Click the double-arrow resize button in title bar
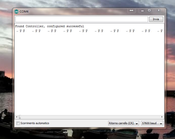The height and width of the screenshot is (139, 175). point(132,11)
